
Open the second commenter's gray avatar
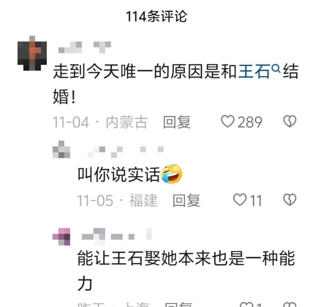click(61, 149)
